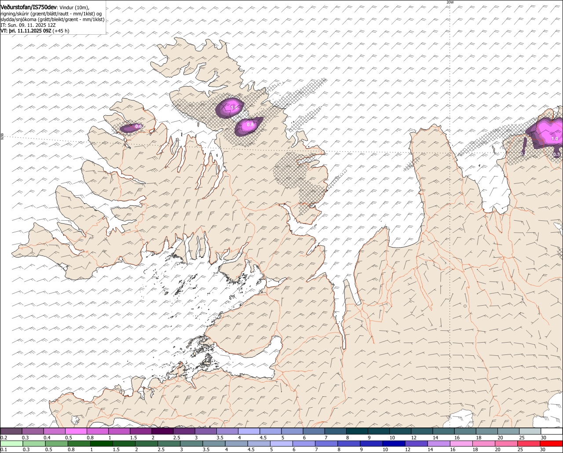Click the '0.6' snowfall label on the map

138,127
